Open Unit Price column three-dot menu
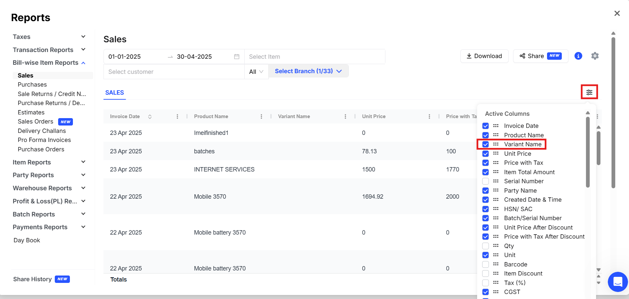 coord(429,116)
